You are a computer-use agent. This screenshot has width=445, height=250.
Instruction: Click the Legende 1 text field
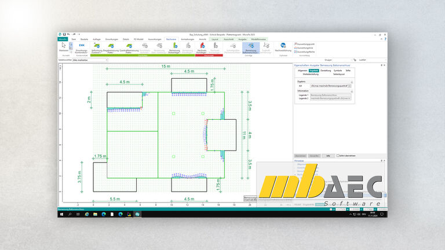pyautogui.click(x=330, y=94)
